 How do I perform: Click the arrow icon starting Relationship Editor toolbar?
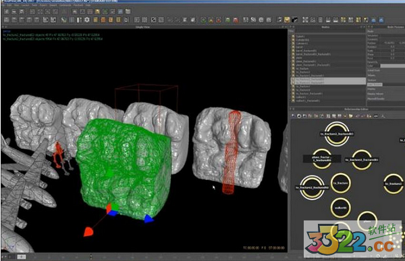294,116
